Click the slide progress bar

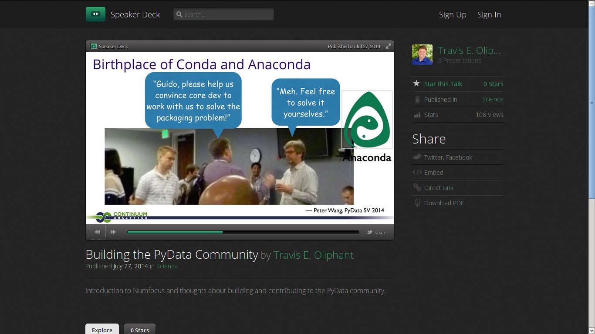[x=243, y=232]
